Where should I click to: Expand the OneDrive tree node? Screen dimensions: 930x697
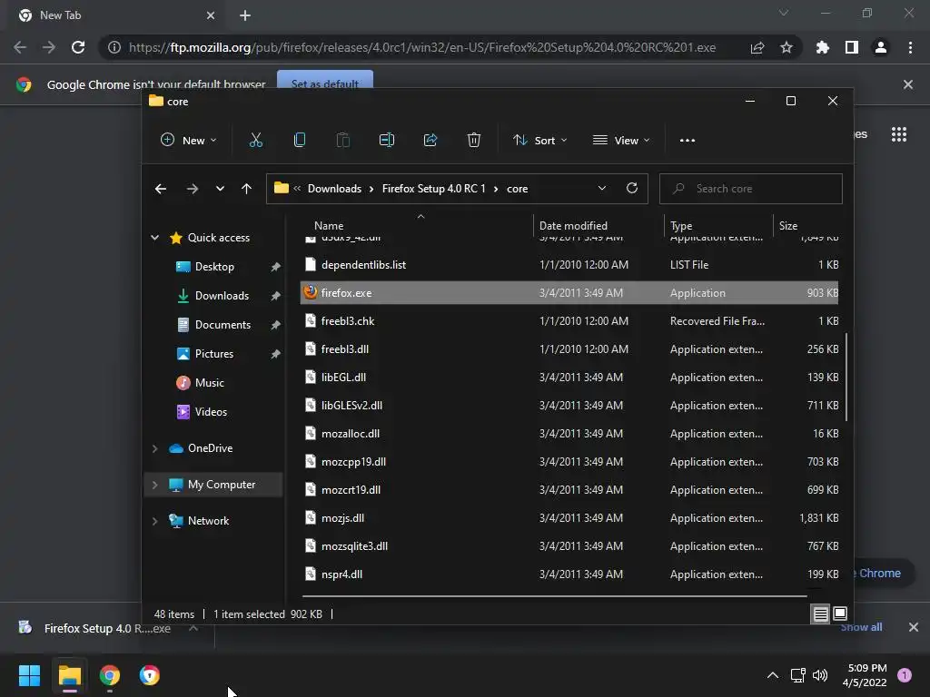click(x=154, y=448)
